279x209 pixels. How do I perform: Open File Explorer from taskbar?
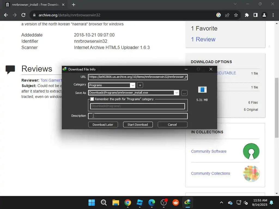[116, 202]
